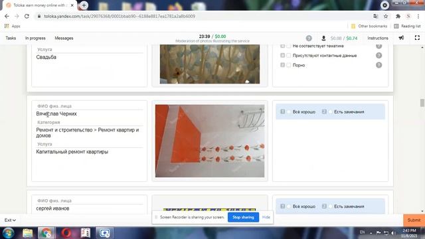The width and height of the screenshot is (425, 239).
Task: Submit the completed tasks
Action: (x=414, y=220)
